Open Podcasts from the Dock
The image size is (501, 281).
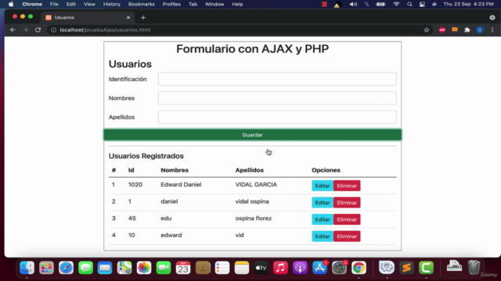tap(300, 268)
